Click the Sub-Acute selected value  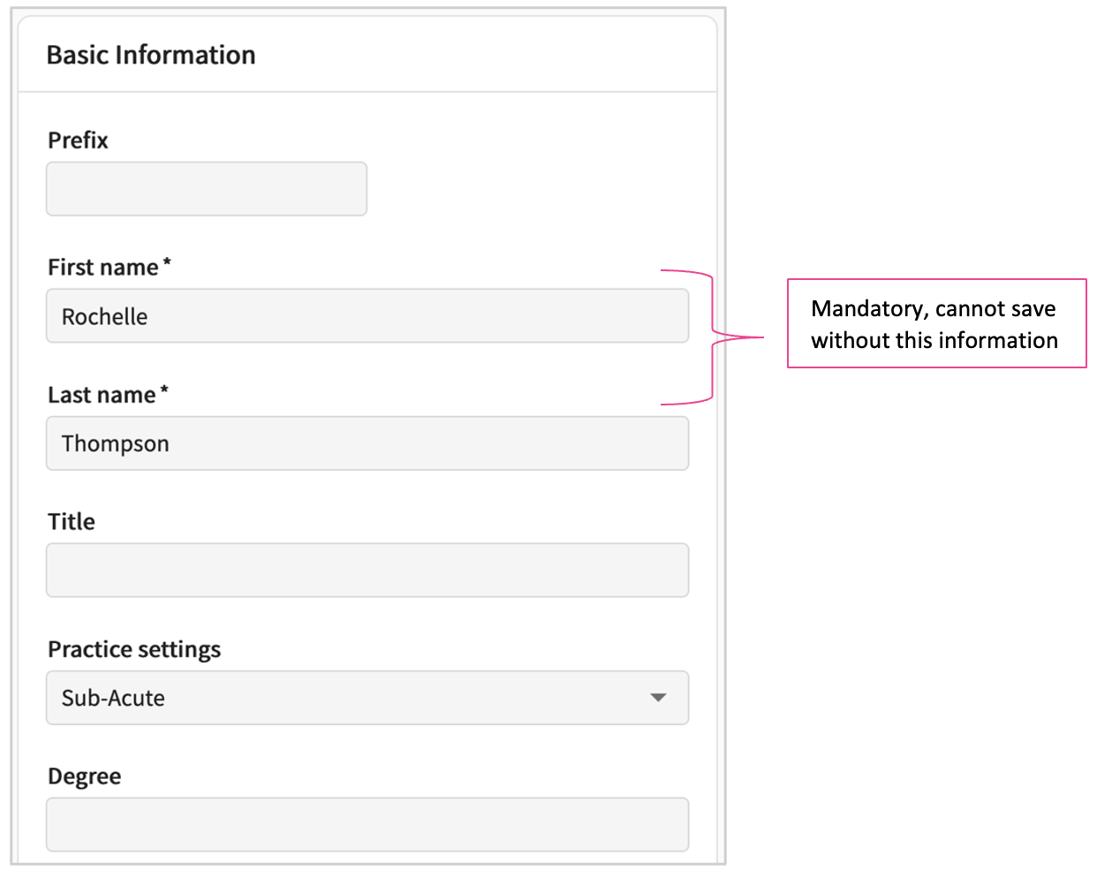pos(113,698)
